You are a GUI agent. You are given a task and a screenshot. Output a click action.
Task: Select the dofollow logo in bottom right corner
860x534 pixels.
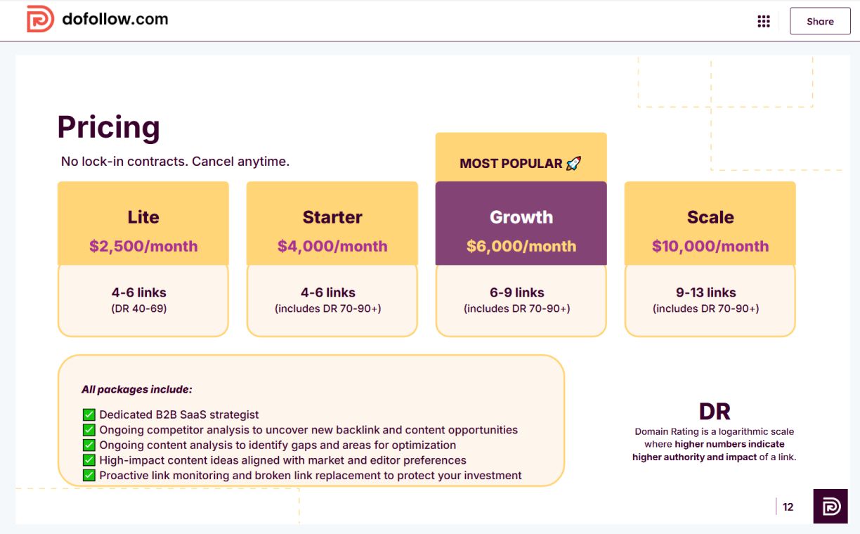(830, 506)
